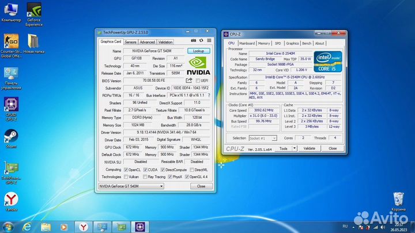Click the NVIDIA logo in GPU-Z
Screen dimensions: 415x233
click(198, 66)
